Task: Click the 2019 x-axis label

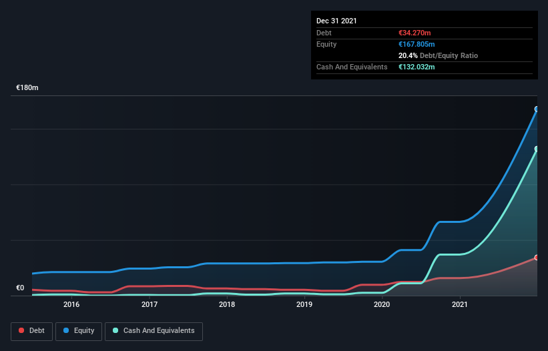Action: [x=304, y=304]
